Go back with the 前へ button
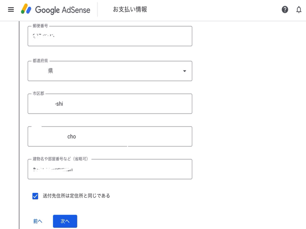This screenshot has height=229, width=306. 38,221
